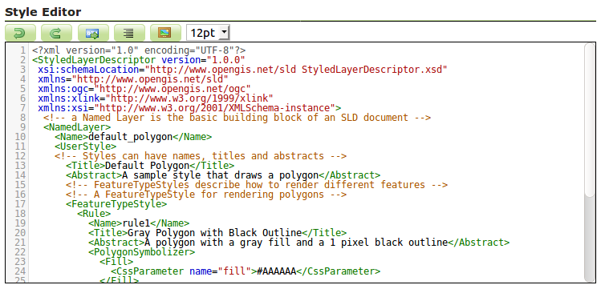The image size is (601, 289).
Task: Click the opening PolygonSymbolizer tag
Action: coord(141,252)
